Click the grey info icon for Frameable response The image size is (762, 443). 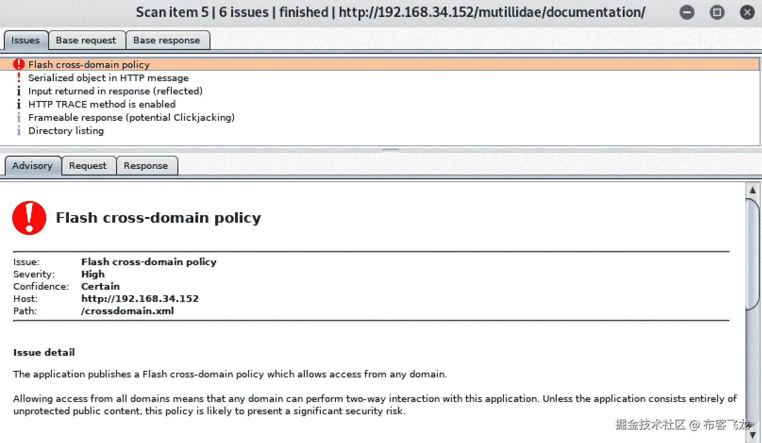[x=19, y=117]
